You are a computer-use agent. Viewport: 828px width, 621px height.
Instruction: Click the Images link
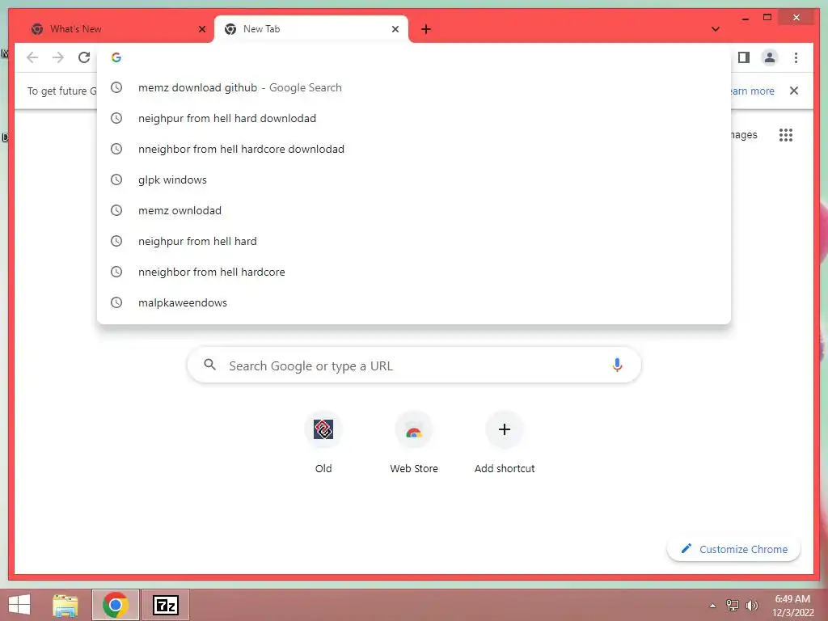tap(744, 135)
